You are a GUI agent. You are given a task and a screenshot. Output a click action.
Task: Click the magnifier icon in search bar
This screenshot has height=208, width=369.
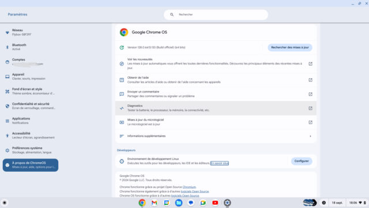[172, 14]
